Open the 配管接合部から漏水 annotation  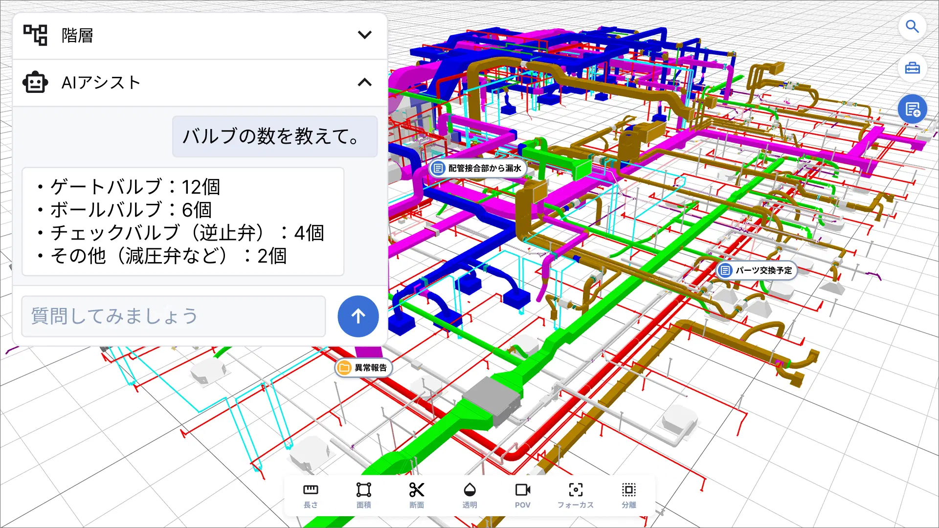point(478,168)
